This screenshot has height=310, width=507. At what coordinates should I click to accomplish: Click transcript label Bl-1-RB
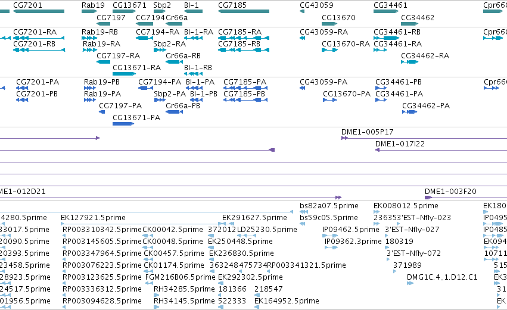coord(198,68)
